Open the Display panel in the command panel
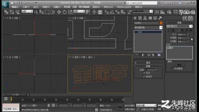This screenshot has height=112, width=199. [155, 18]
